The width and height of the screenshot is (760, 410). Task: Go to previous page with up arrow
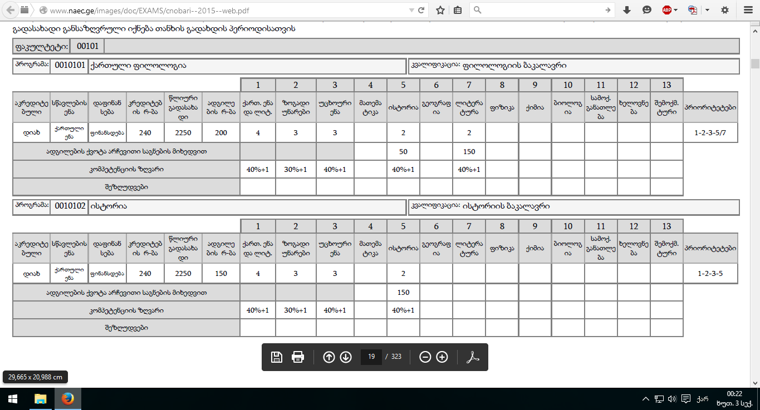[x=329, y=357]
